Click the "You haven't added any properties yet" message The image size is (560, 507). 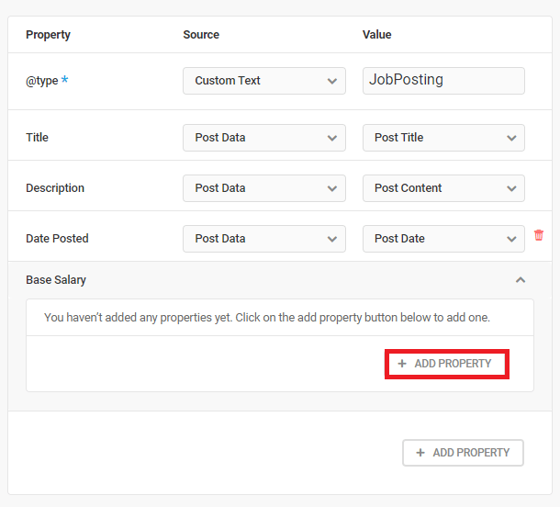tap(267, 318)
